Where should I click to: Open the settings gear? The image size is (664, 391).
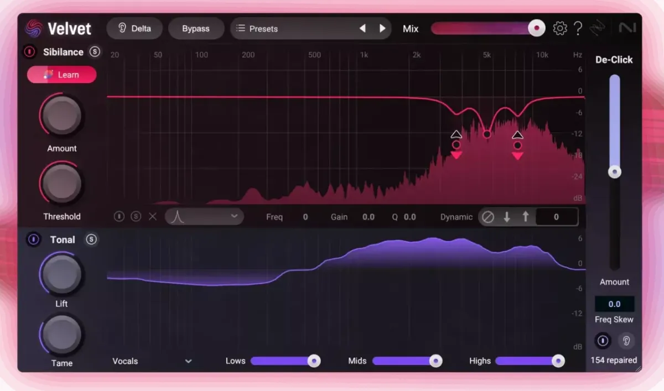560,28
